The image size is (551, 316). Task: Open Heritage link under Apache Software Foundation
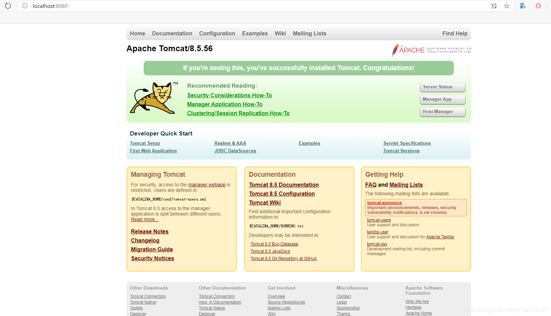[413, 307]
